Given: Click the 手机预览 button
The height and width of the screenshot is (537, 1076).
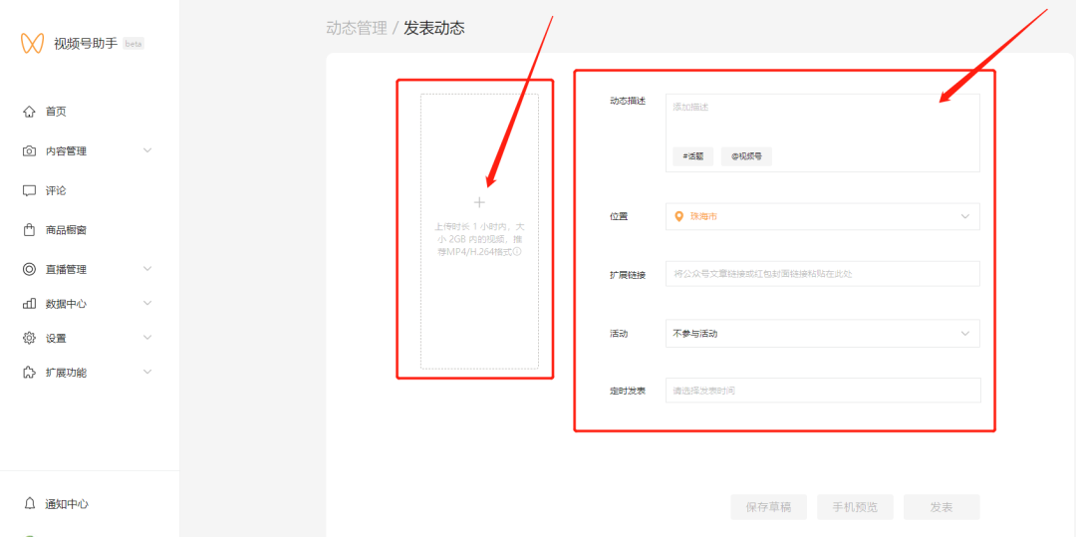Looking at the screenshot, I should (x=855, y=507).
